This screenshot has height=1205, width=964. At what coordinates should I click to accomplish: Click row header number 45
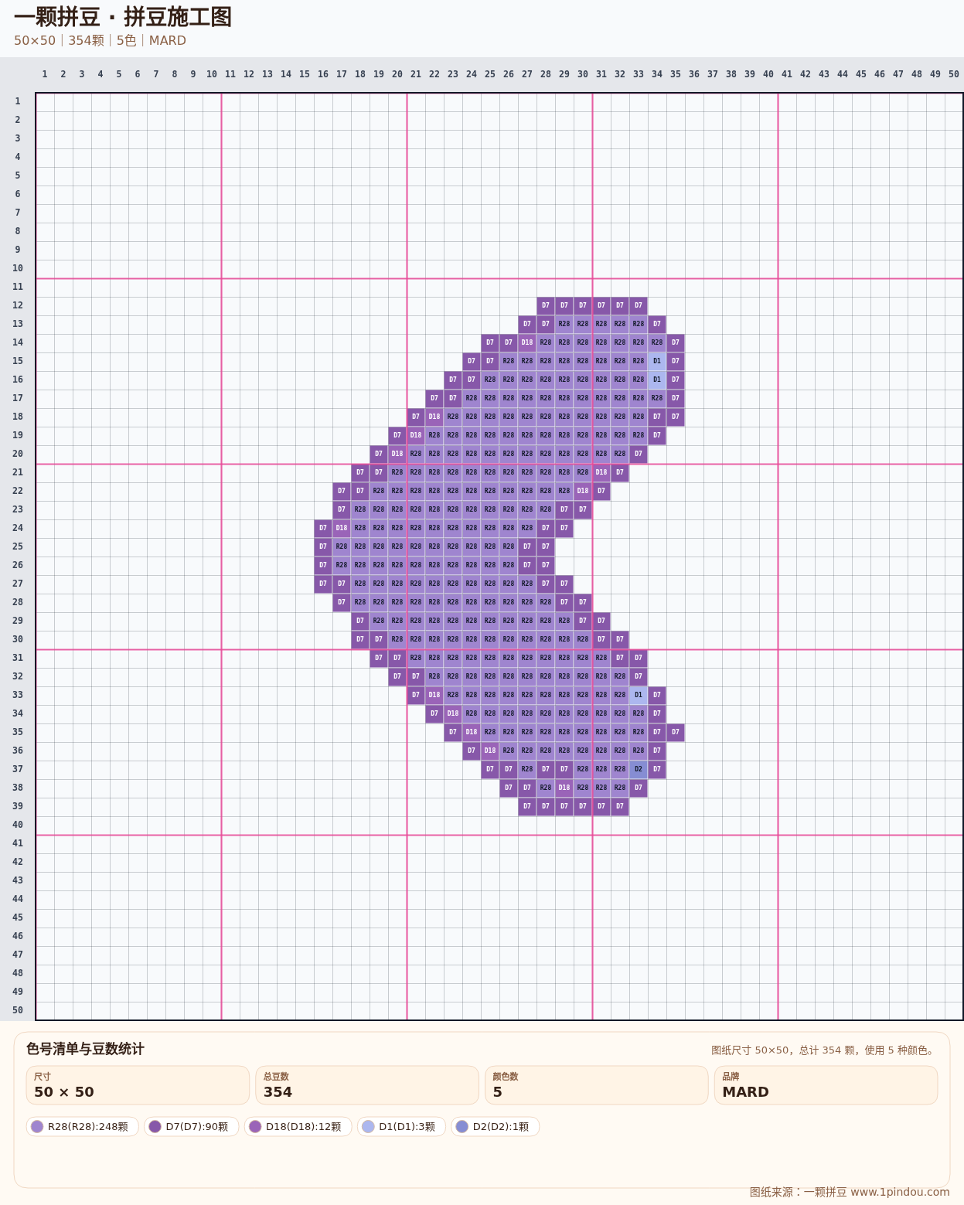pyautogui.click(x=18, y=917)
